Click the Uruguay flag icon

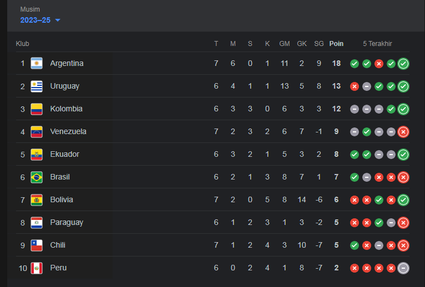[x=37, y=86]
